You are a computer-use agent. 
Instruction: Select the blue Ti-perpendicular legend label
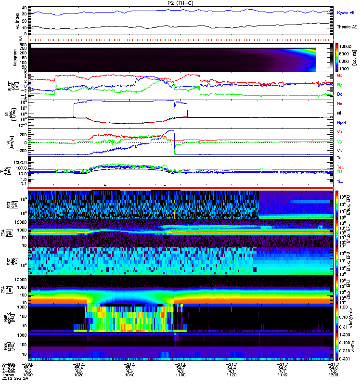[340, 181]
